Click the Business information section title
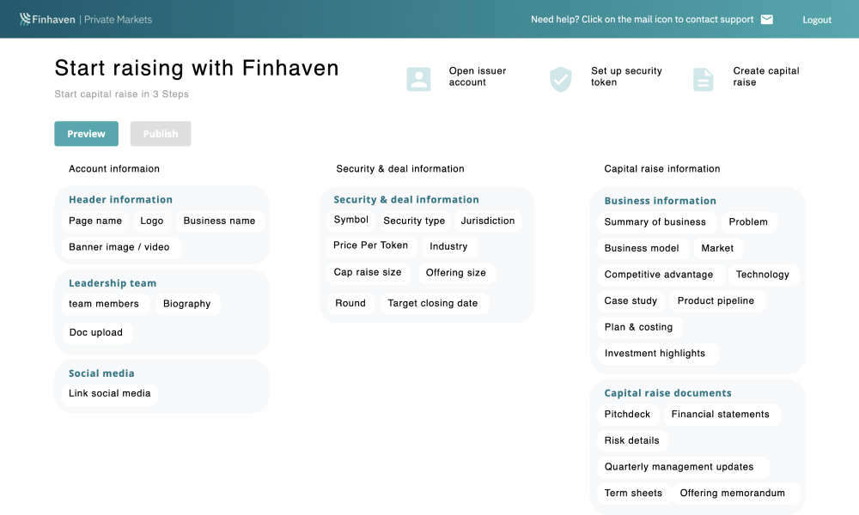Image resolution: width=859 pixels, height=515 pixels. pyautogui.click(x=660, y=201)
